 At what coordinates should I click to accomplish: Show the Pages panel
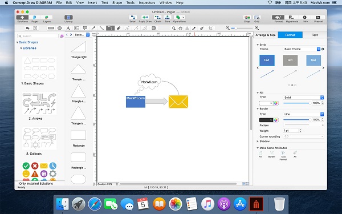(x=35, y=19)
